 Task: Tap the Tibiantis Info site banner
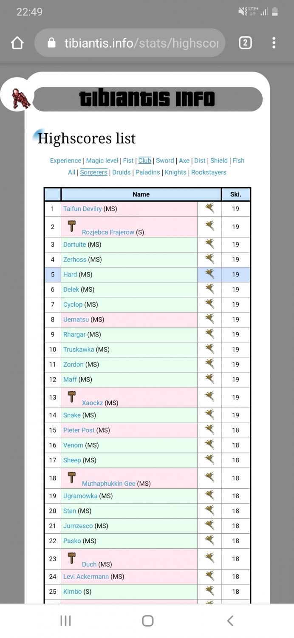click(x=147, y=99)
